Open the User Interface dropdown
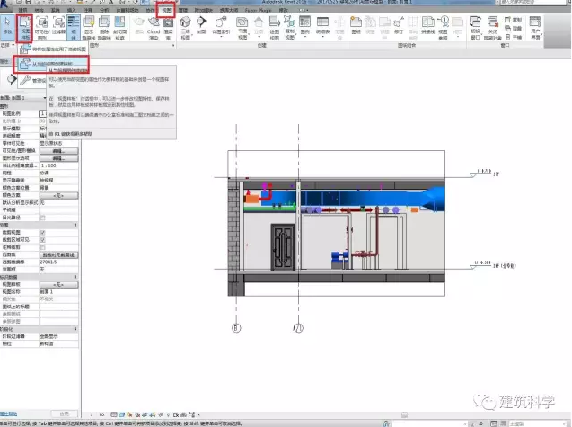572x427 pixels. coord(535,28)
